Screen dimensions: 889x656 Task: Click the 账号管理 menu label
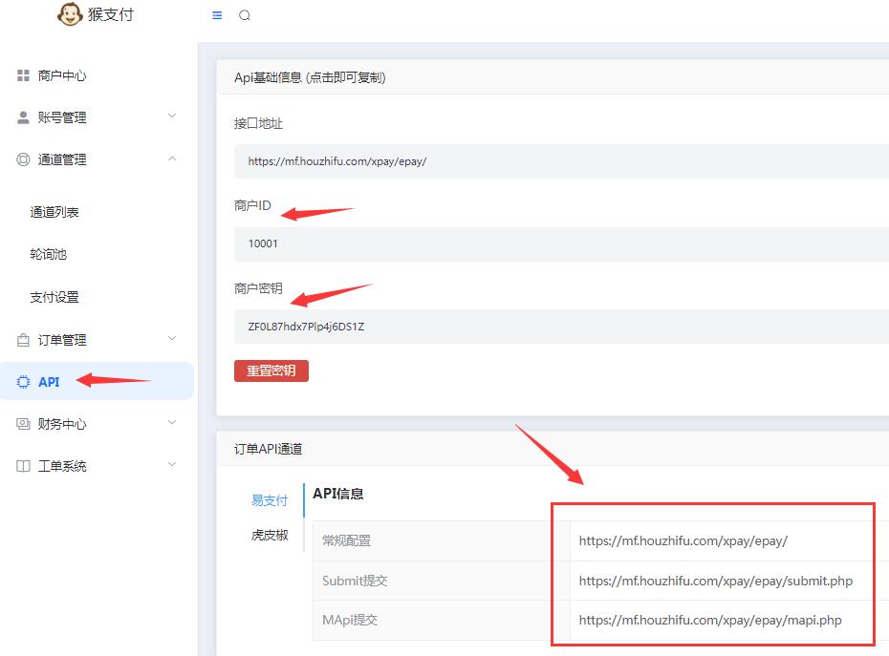point(62,117)
